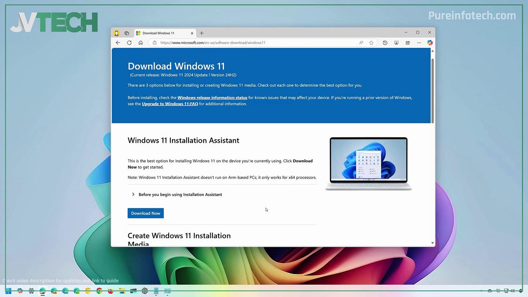
Task: Open Microsoft Edge Beta from taskbar
Action: (x=65, y=291)
